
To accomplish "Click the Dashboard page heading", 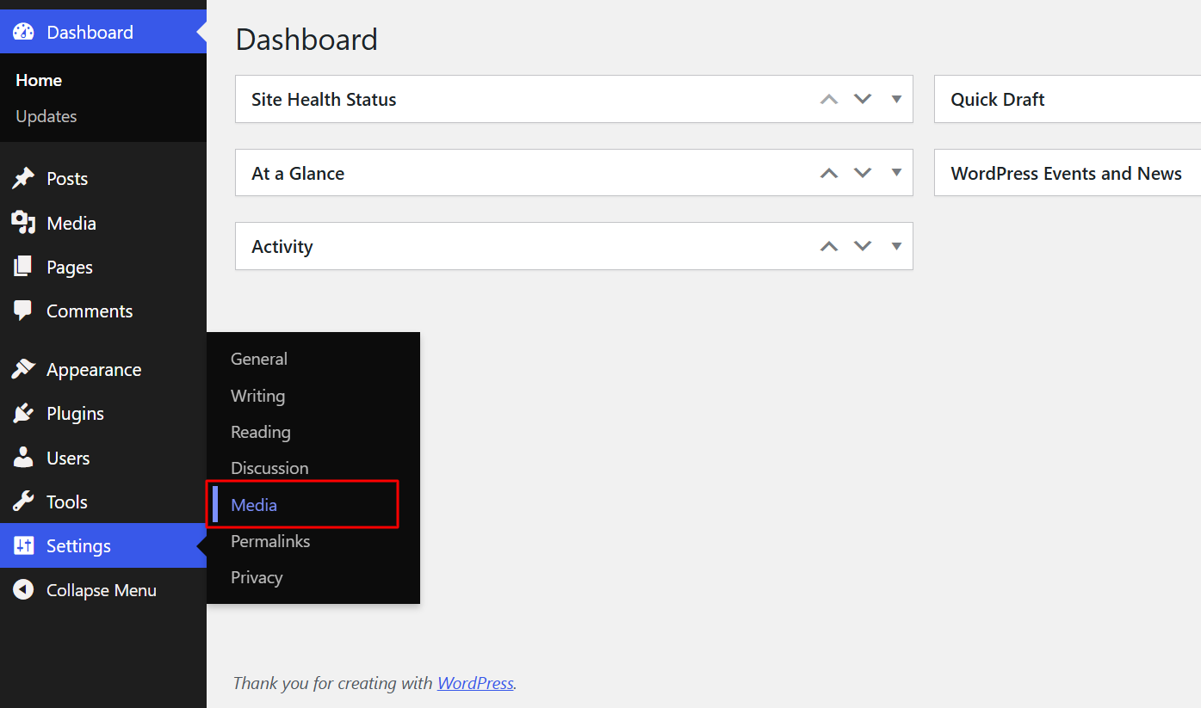I will (306, 40).
